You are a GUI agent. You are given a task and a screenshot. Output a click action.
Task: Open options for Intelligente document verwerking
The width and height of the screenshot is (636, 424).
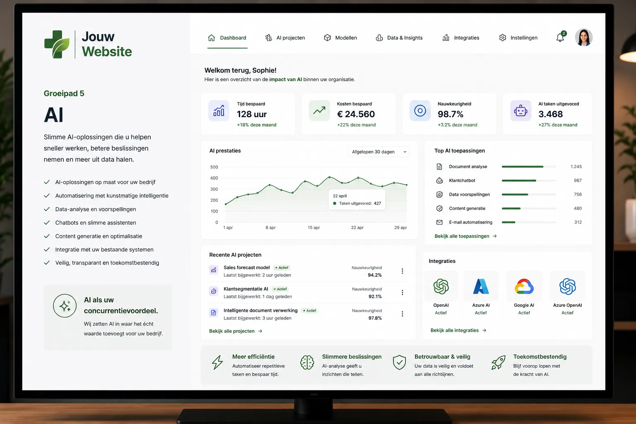pos(402,314)
